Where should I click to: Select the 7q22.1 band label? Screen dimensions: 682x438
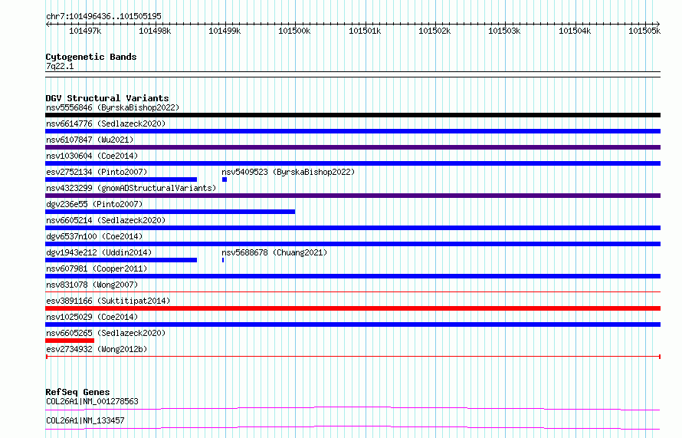coord(60,66)
